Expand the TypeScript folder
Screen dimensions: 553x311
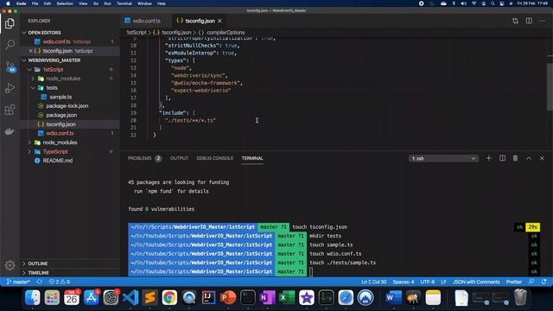pyautogui.click(x=55, y=152)
